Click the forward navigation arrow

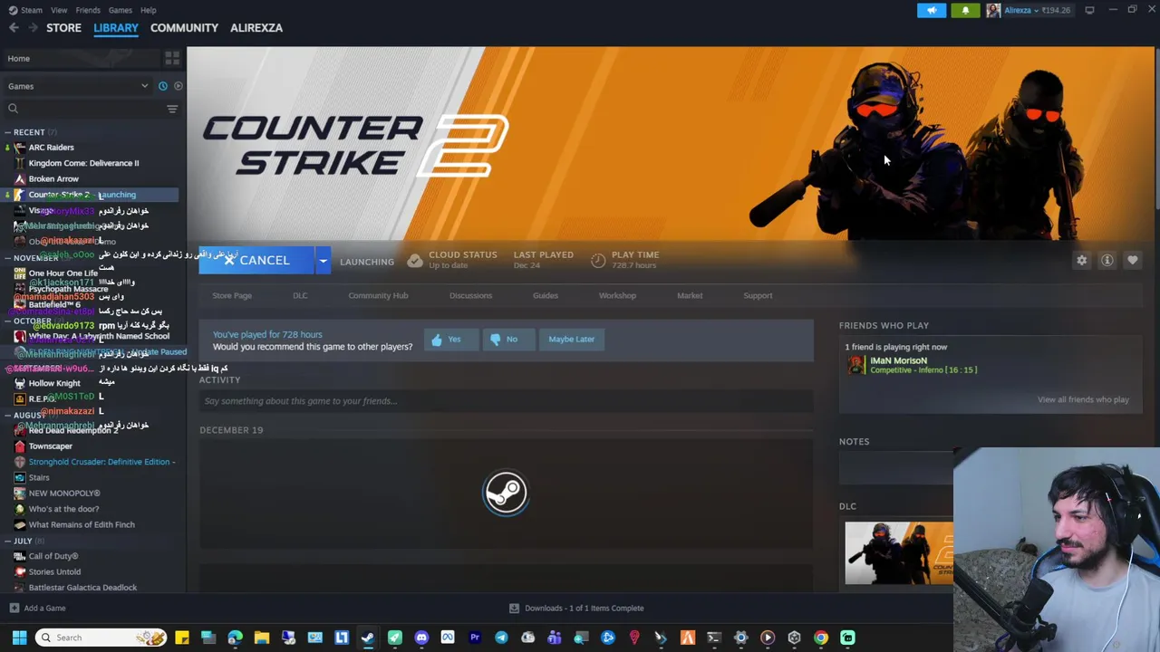[33, 28]
